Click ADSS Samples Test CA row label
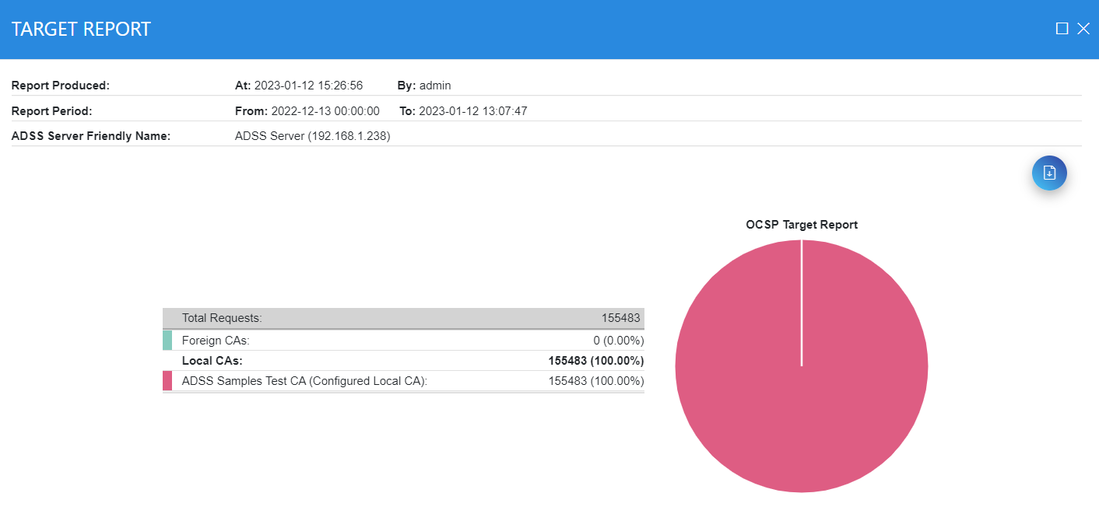Viewport: 1099px width, 521px height. [x=305, y=381]
